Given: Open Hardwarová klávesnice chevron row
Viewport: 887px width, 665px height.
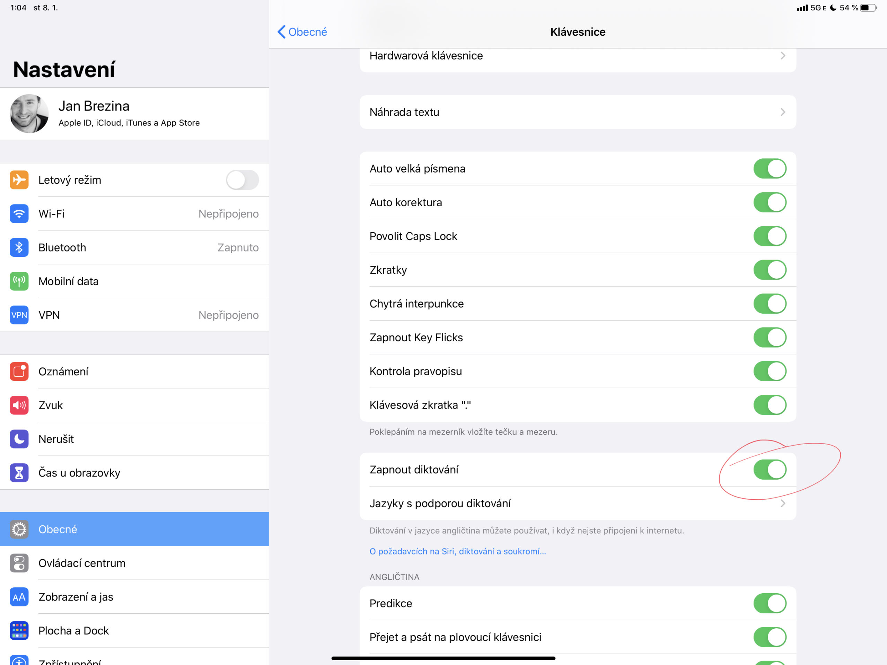Looking at the screenshot, I should (x=578, y=56).
